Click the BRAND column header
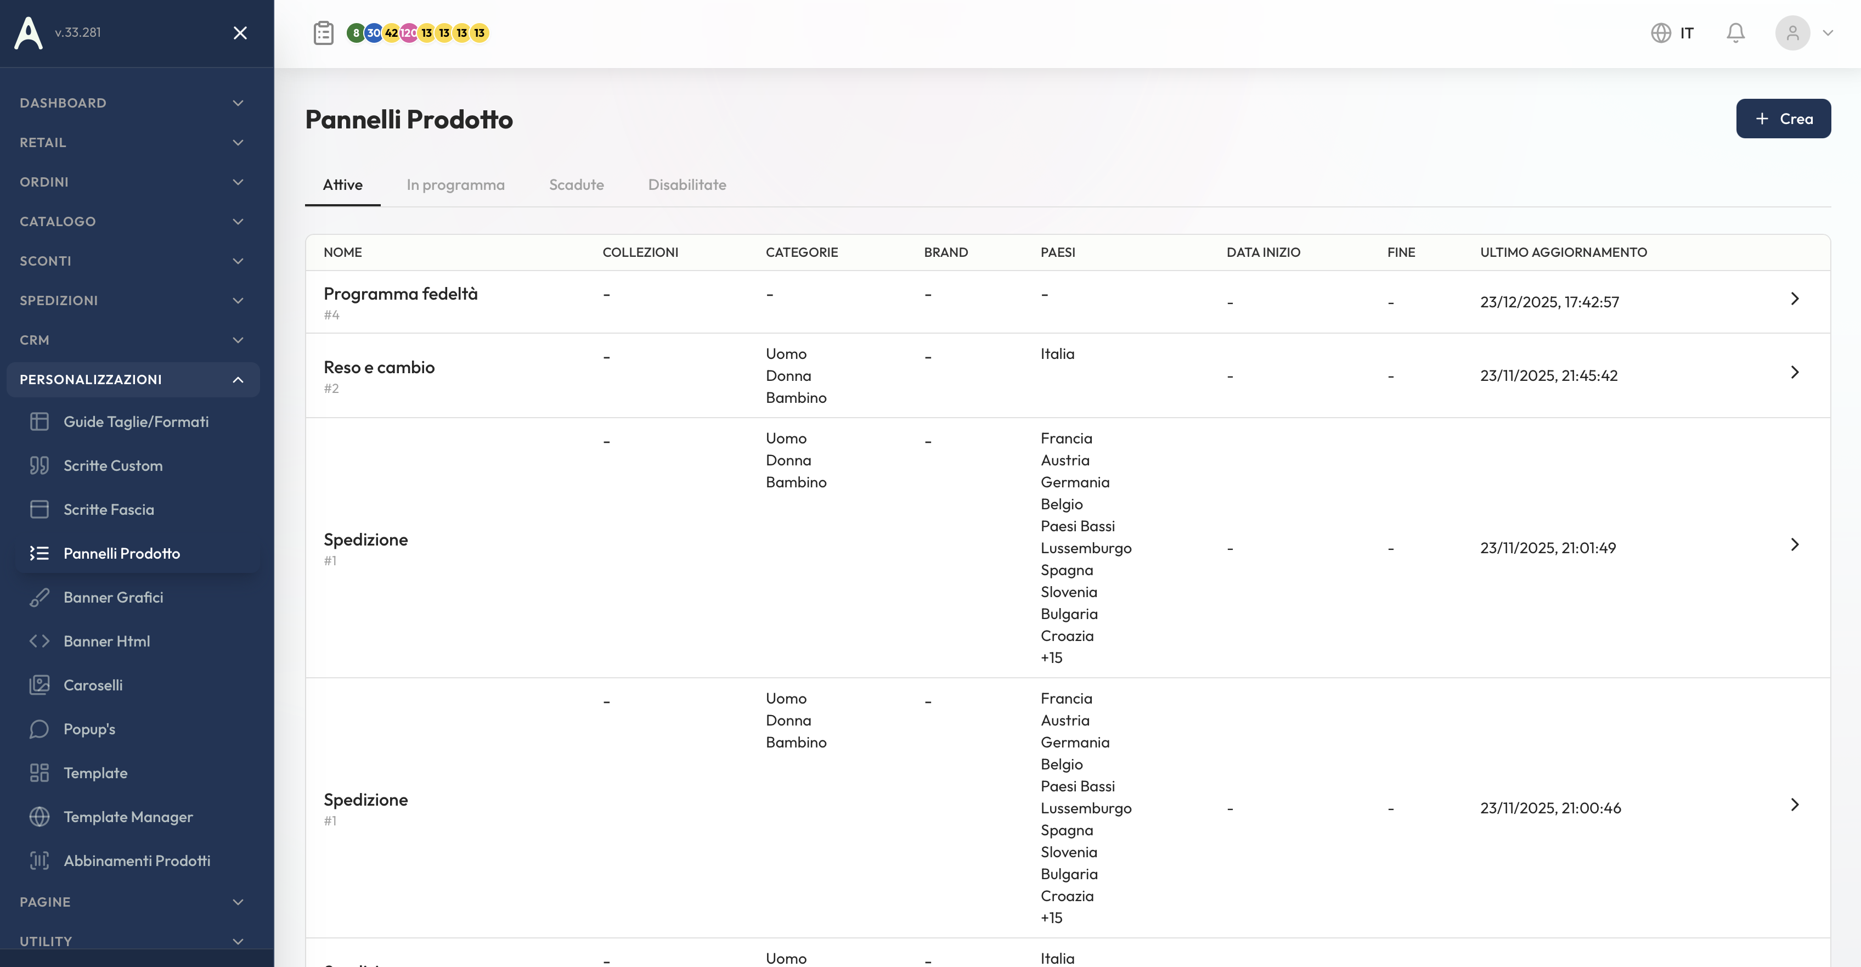This screenshot has height=967, width=1861. click(x=946, y=252)
